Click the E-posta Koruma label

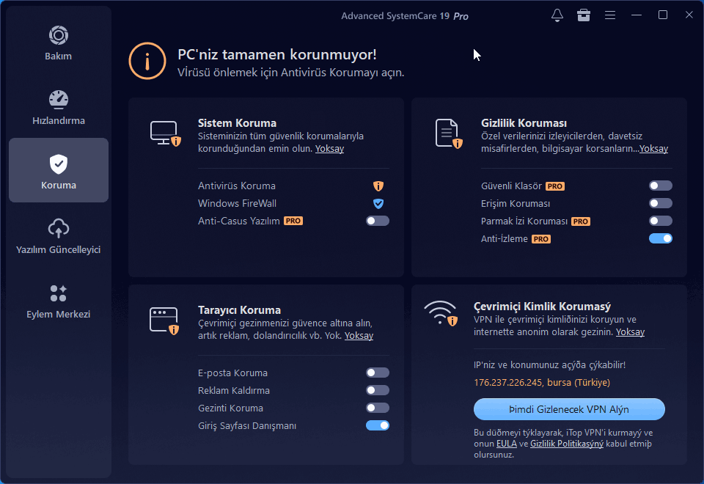point(232,373)
